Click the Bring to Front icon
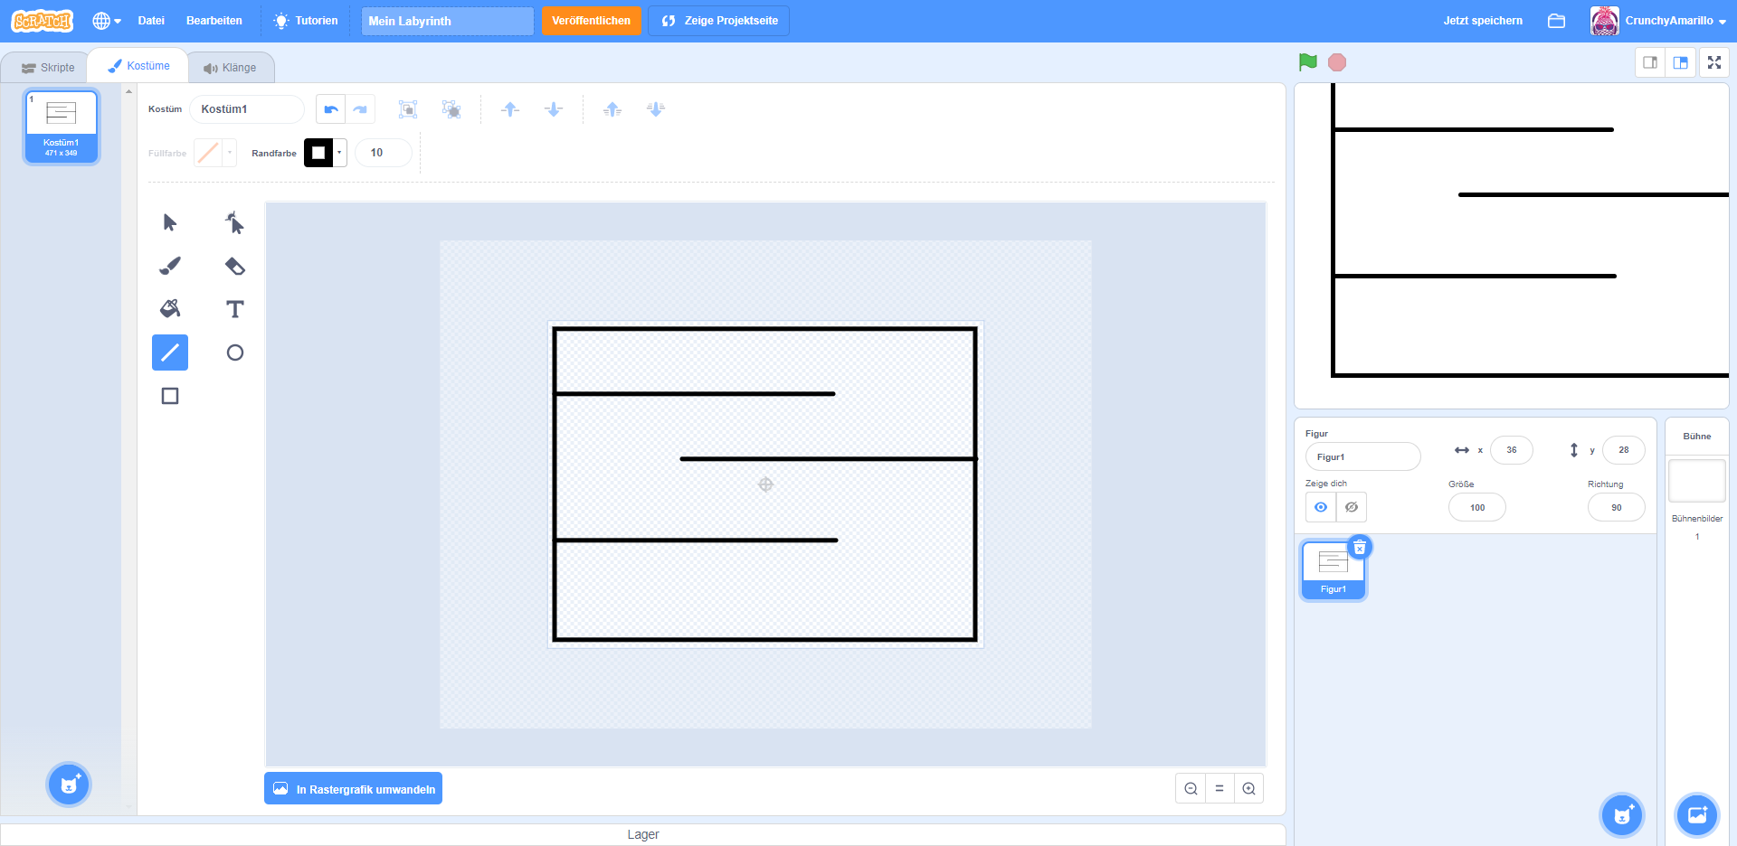1737x846 pixels. coord(612,109)
